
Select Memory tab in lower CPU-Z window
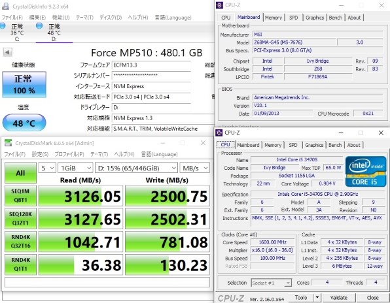tap(273, 145)
